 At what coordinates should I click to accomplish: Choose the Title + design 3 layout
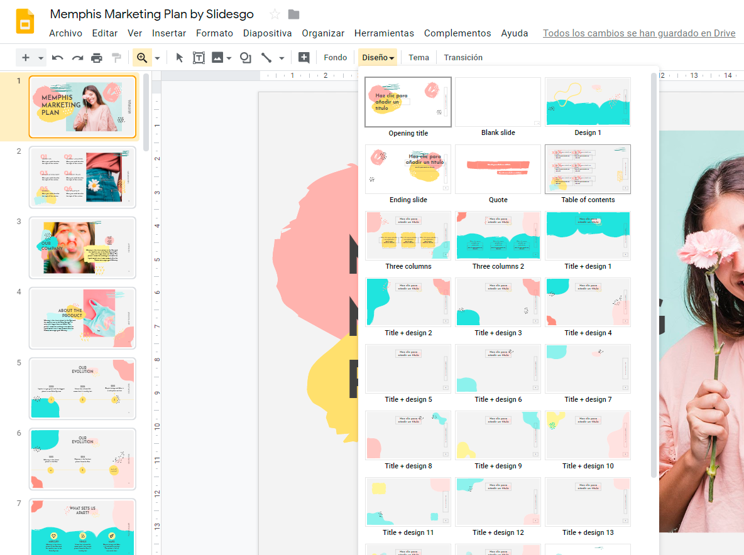[x=498, y=303]
